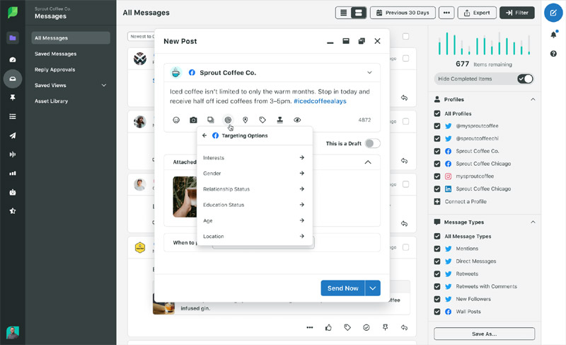Expand the Sprout Coffee Co. profile picker

369,72
